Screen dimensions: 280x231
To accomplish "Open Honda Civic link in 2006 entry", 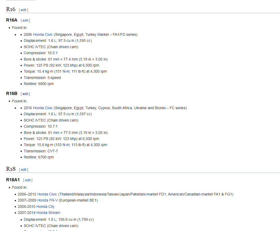I will tap(43, 34).
